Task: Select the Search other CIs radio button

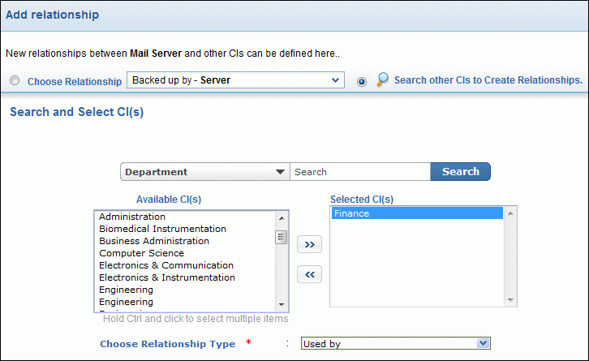Action: coord(361,81)
